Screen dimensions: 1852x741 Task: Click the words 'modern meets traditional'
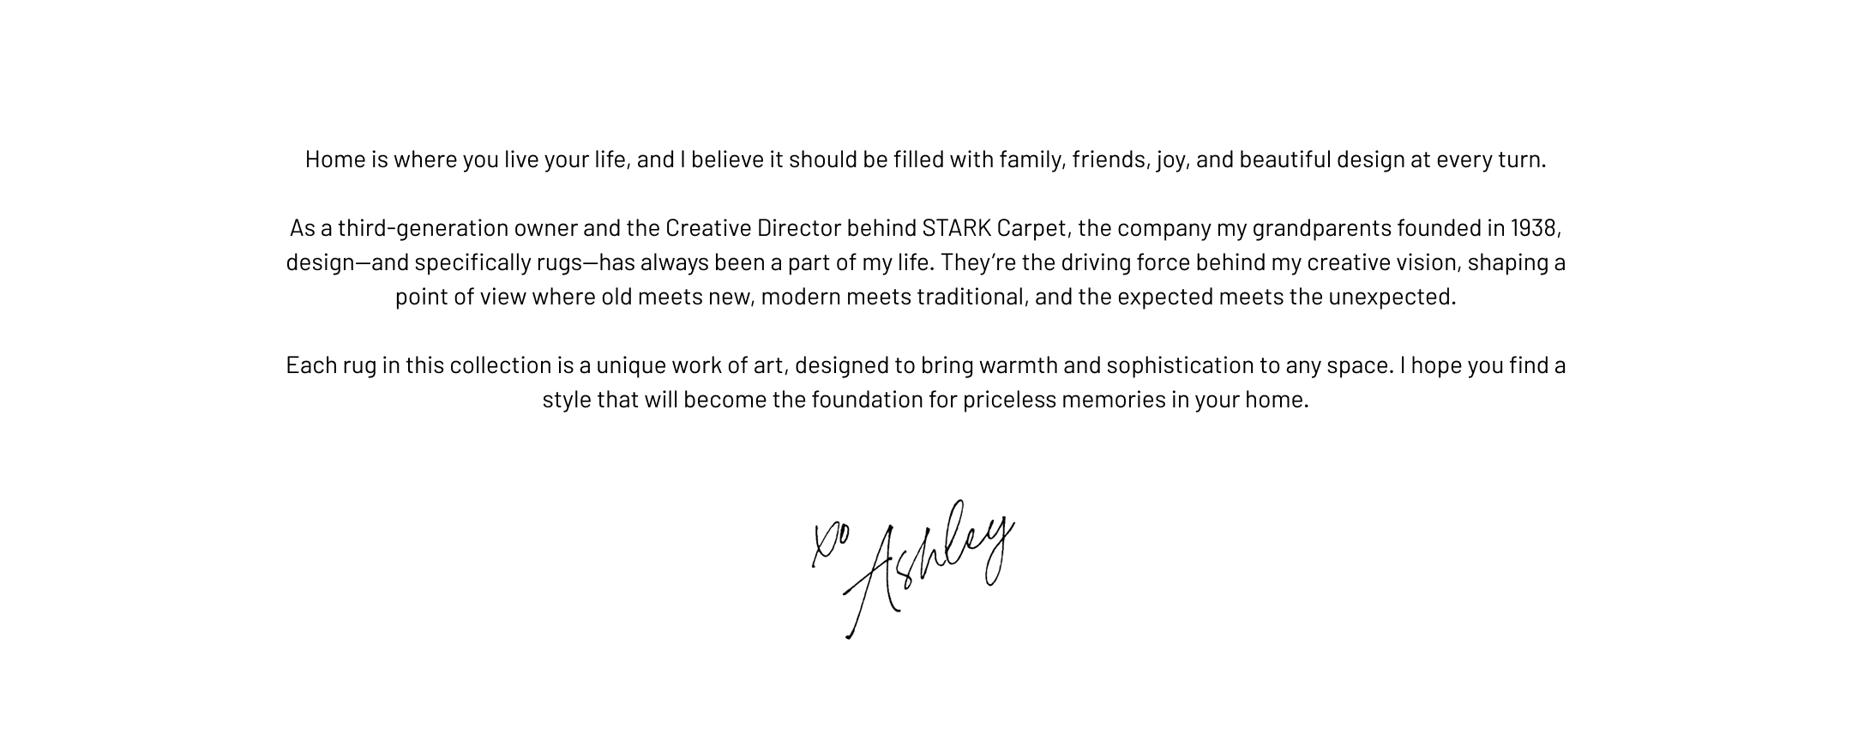(892, 297)
